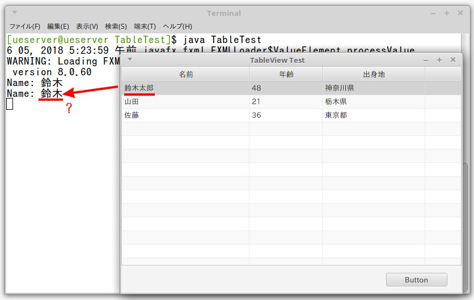Click the Button in TableView Test window
The image size is (474, 300).
pyautogui.click(x=416, y=280)
